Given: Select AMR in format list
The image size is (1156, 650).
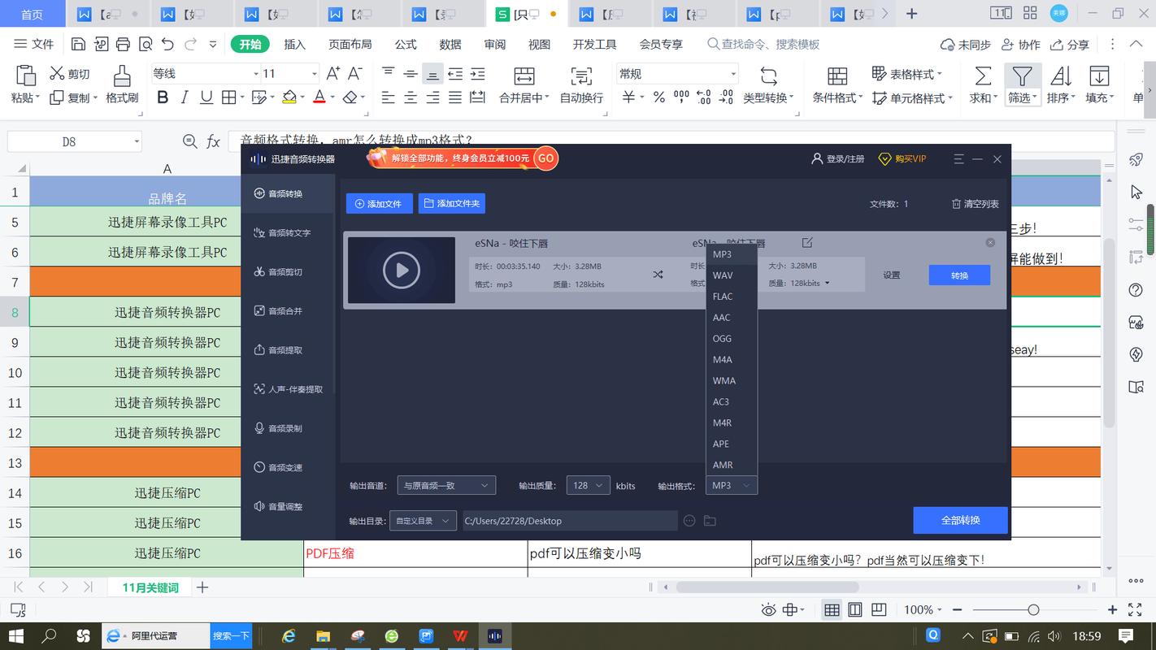Looking at the screenshot, I should point(732,466).
